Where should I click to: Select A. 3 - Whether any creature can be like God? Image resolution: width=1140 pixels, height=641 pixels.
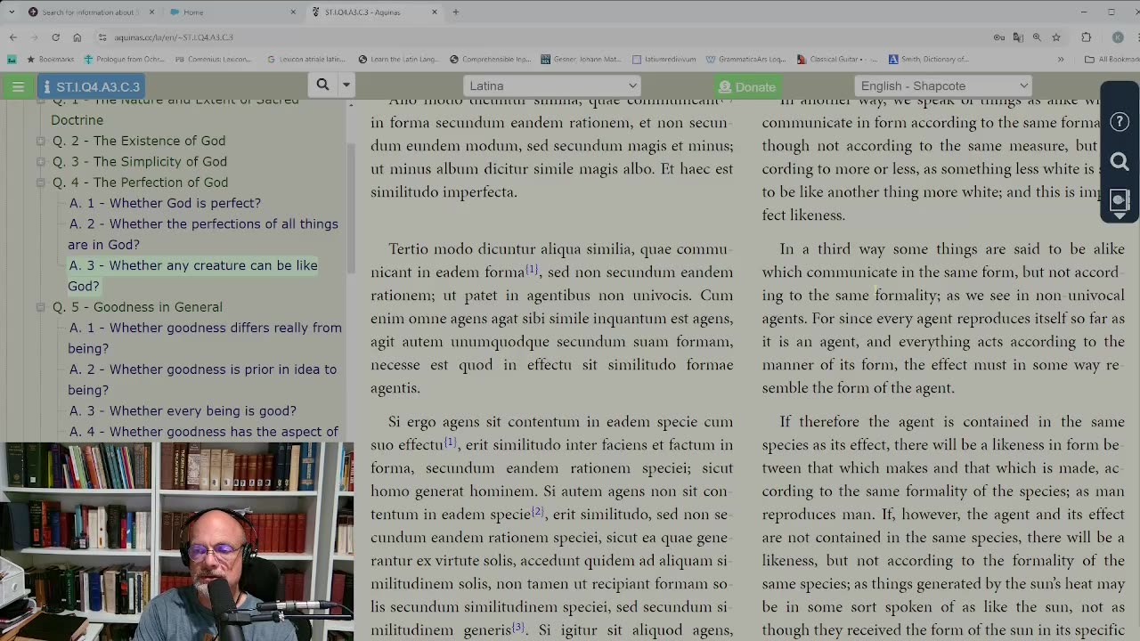click(192, 275)
